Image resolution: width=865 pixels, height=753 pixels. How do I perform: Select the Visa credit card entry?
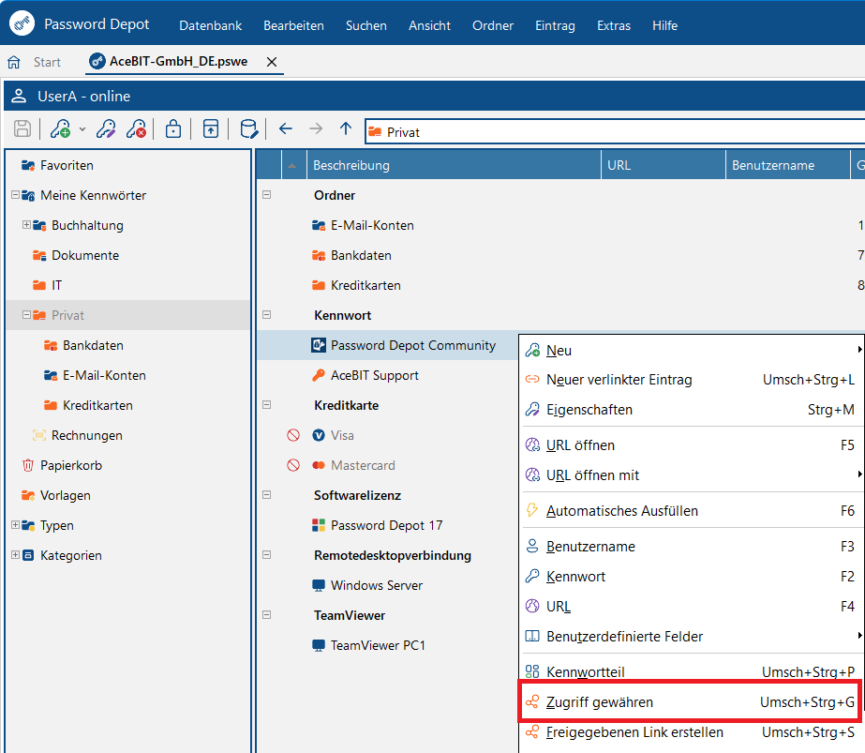point(342,435)
